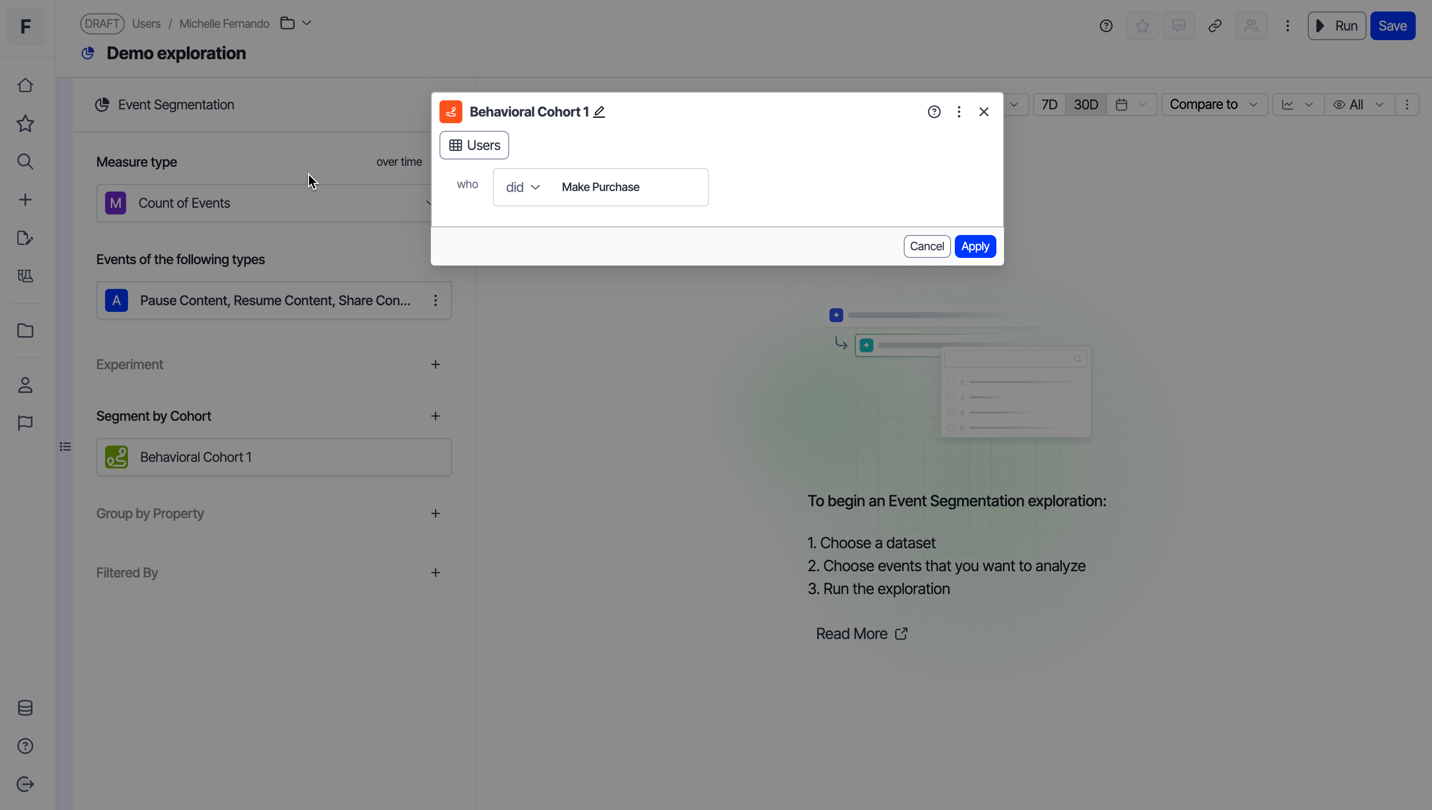
Task: Expand the 'did' condition dropdown
Action: [x=523, y=188]
